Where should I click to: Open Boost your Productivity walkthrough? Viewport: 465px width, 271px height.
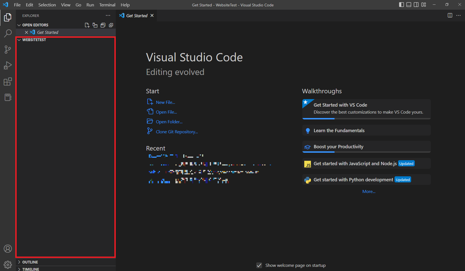coord(366,147)
